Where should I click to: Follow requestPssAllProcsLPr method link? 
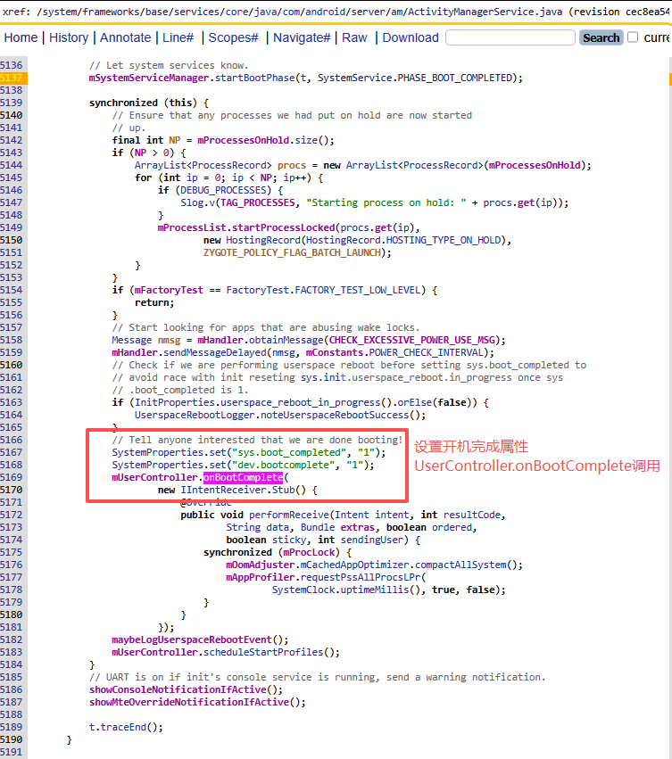coord(361,577)
